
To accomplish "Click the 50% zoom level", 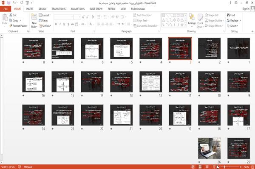I will 246,167.
